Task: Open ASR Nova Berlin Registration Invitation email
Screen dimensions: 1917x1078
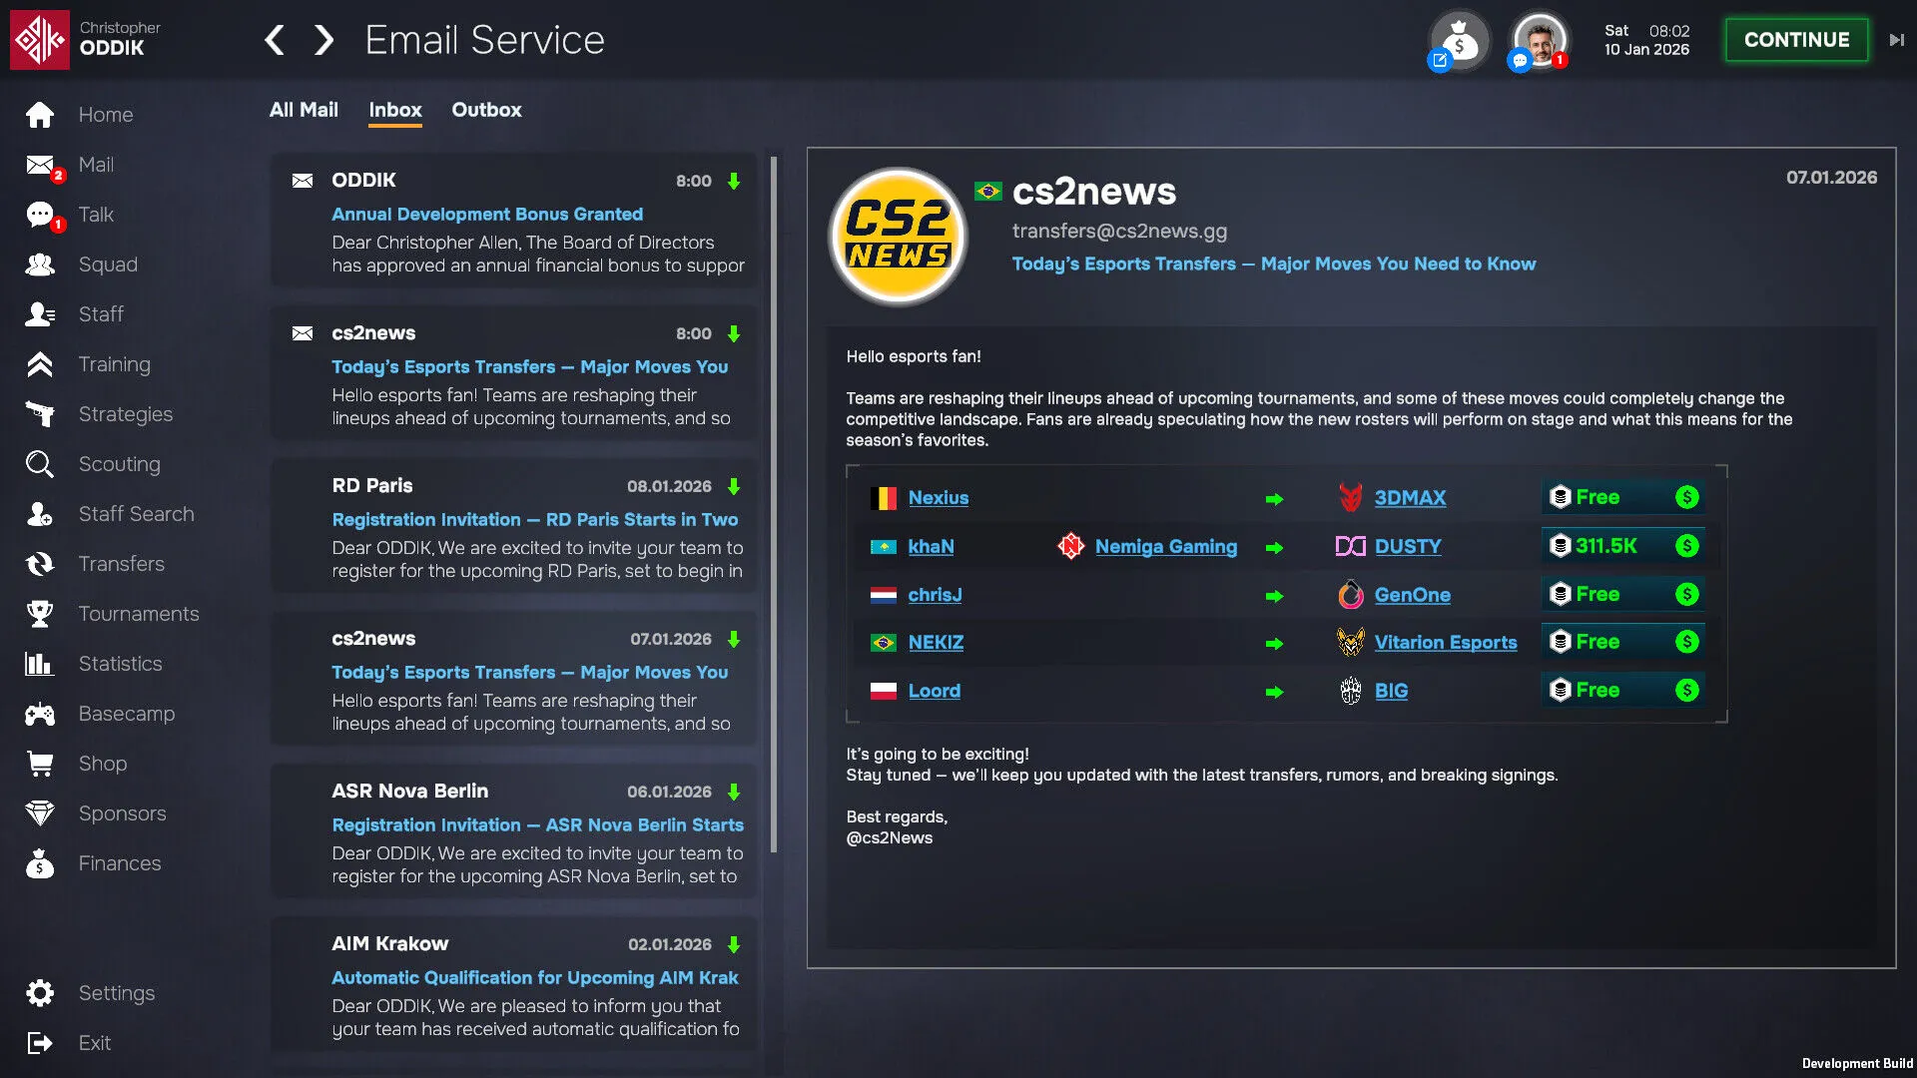Action: tap(513, 831)
